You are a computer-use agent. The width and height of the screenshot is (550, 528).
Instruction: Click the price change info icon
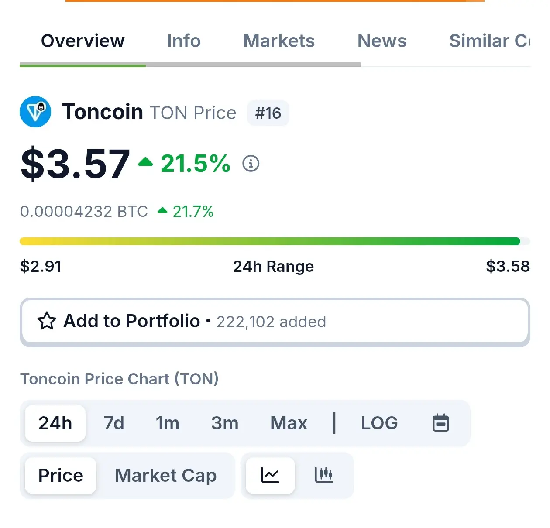coord(251,164)
